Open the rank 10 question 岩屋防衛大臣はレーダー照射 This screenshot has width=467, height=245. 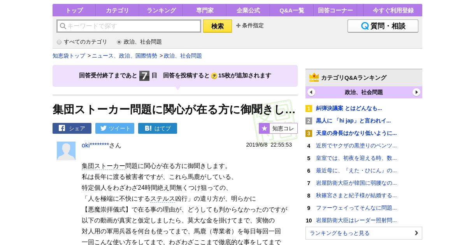click(356, 220)
